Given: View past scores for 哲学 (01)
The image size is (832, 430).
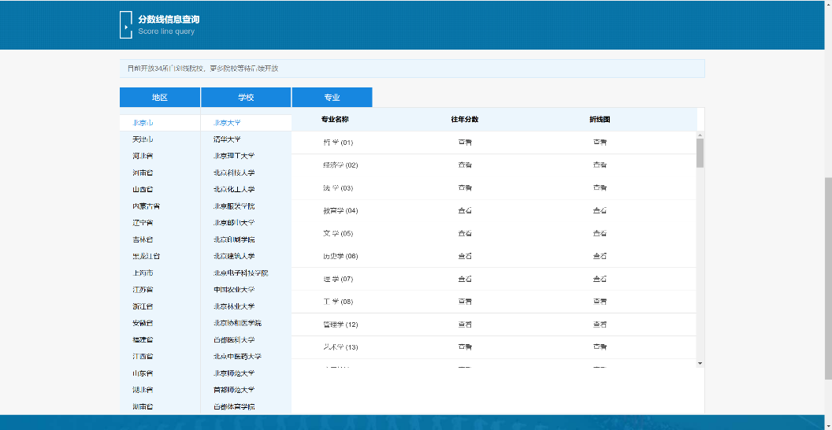Looking at the screenshot, I should 465,143.
